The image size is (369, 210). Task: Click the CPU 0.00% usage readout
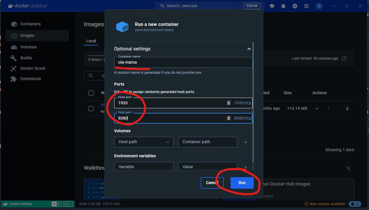click(111, 204)
